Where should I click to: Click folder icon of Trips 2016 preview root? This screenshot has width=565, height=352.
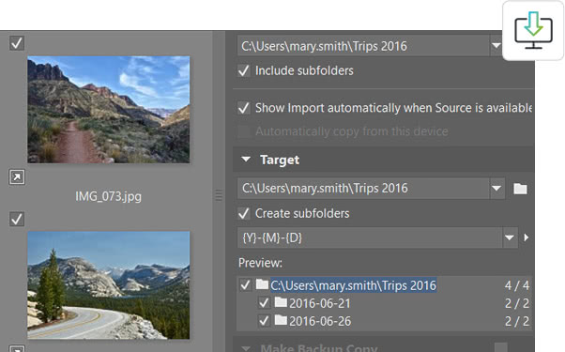(263, 284)
